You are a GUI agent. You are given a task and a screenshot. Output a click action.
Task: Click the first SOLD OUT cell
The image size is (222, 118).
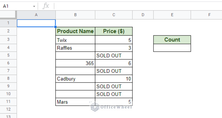click(x=114, y=56)
